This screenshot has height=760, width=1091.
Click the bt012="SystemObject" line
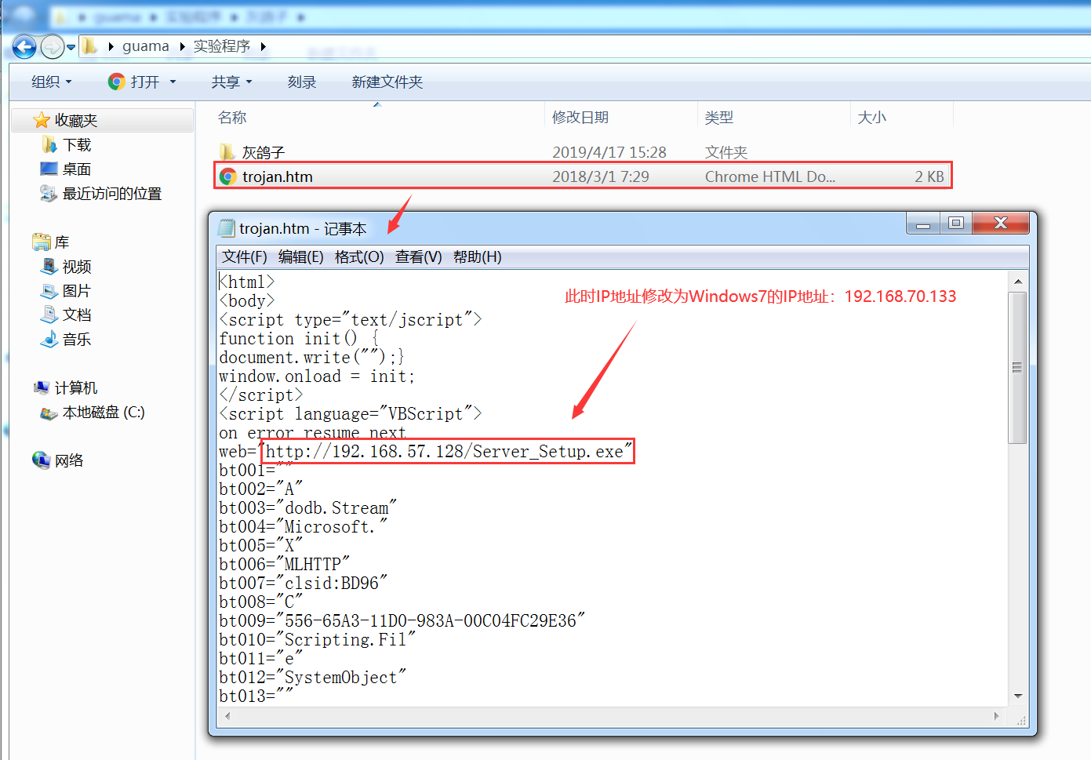(x=313, y=678)
